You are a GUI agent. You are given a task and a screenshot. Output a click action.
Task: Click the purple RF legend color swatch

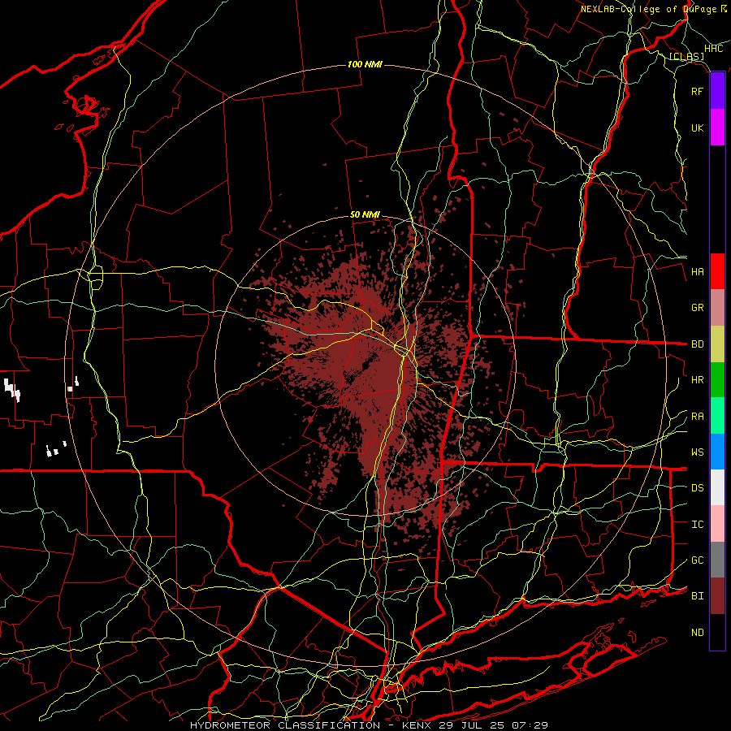click(717, 91)
